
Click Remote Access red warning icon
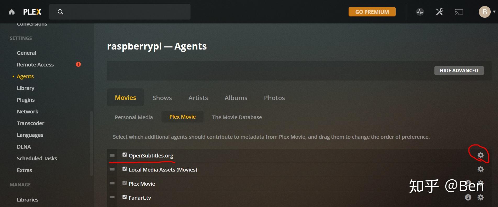[78, 64]
